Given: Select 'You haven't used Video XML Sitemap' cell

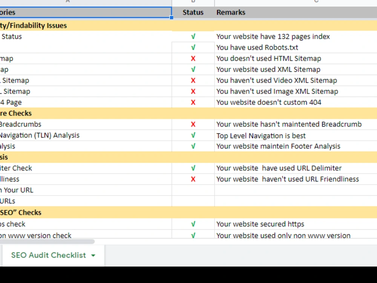Looking at the screenshot, I should 296,80.
